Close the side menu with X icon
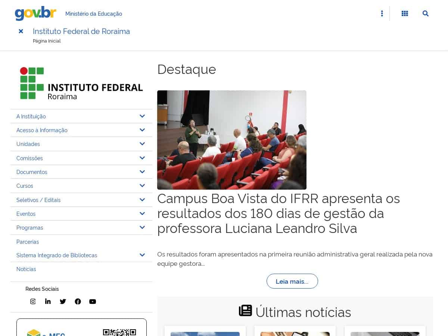The width and height of the screenshot is (448, 336). tap(21, 31)
